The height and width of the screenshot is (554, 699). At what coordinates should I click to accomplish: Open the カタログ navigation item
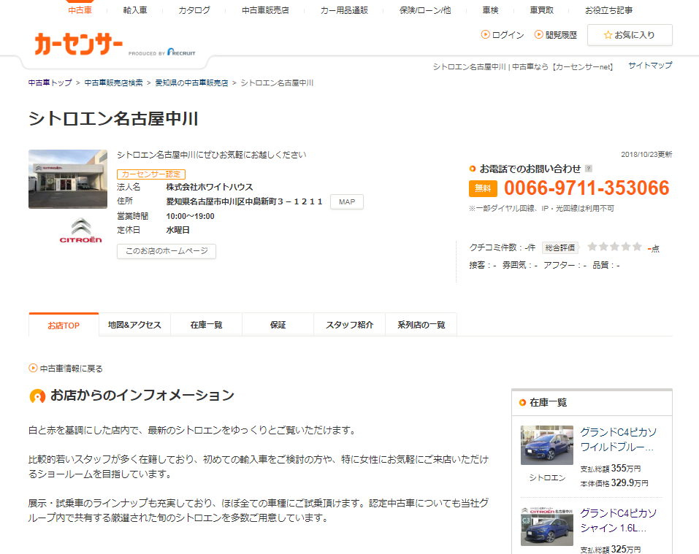tap(194, 9)
